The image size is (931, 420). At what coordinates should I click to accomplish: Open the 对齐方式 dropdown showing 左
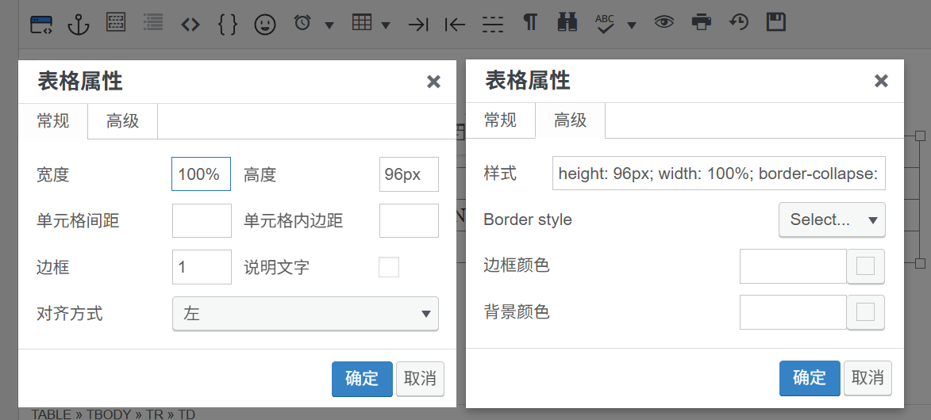coord(306,314)
